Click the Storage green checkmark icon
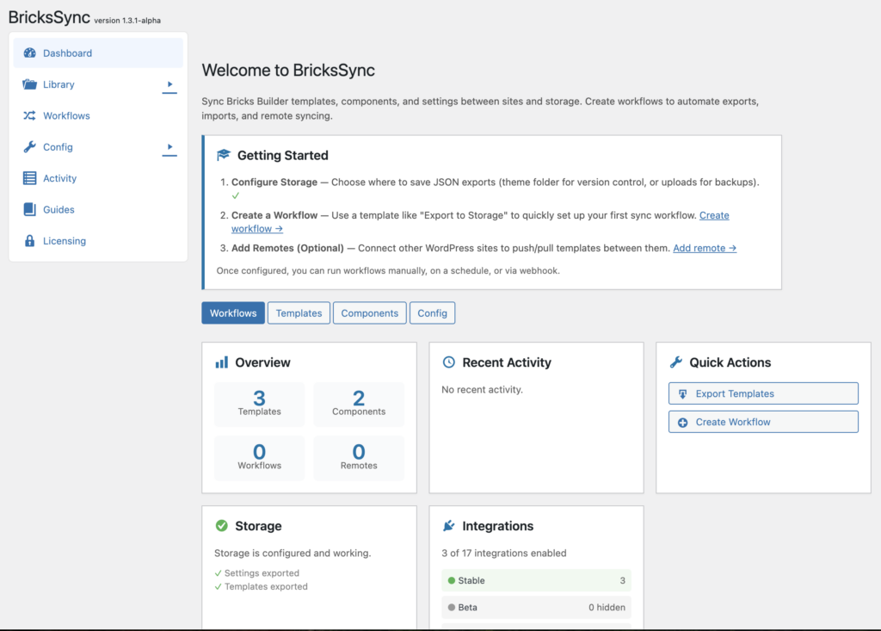This screenshot has width=881, height=631. tap(221, 526)
